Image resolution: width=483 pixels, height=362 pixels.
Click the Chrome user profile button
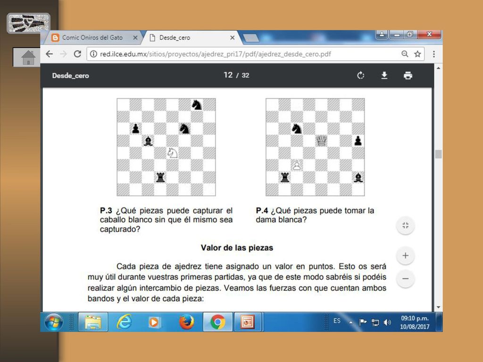[382, 34]
